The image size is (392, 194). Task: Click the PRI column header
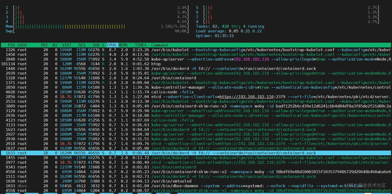coord(44,45)
